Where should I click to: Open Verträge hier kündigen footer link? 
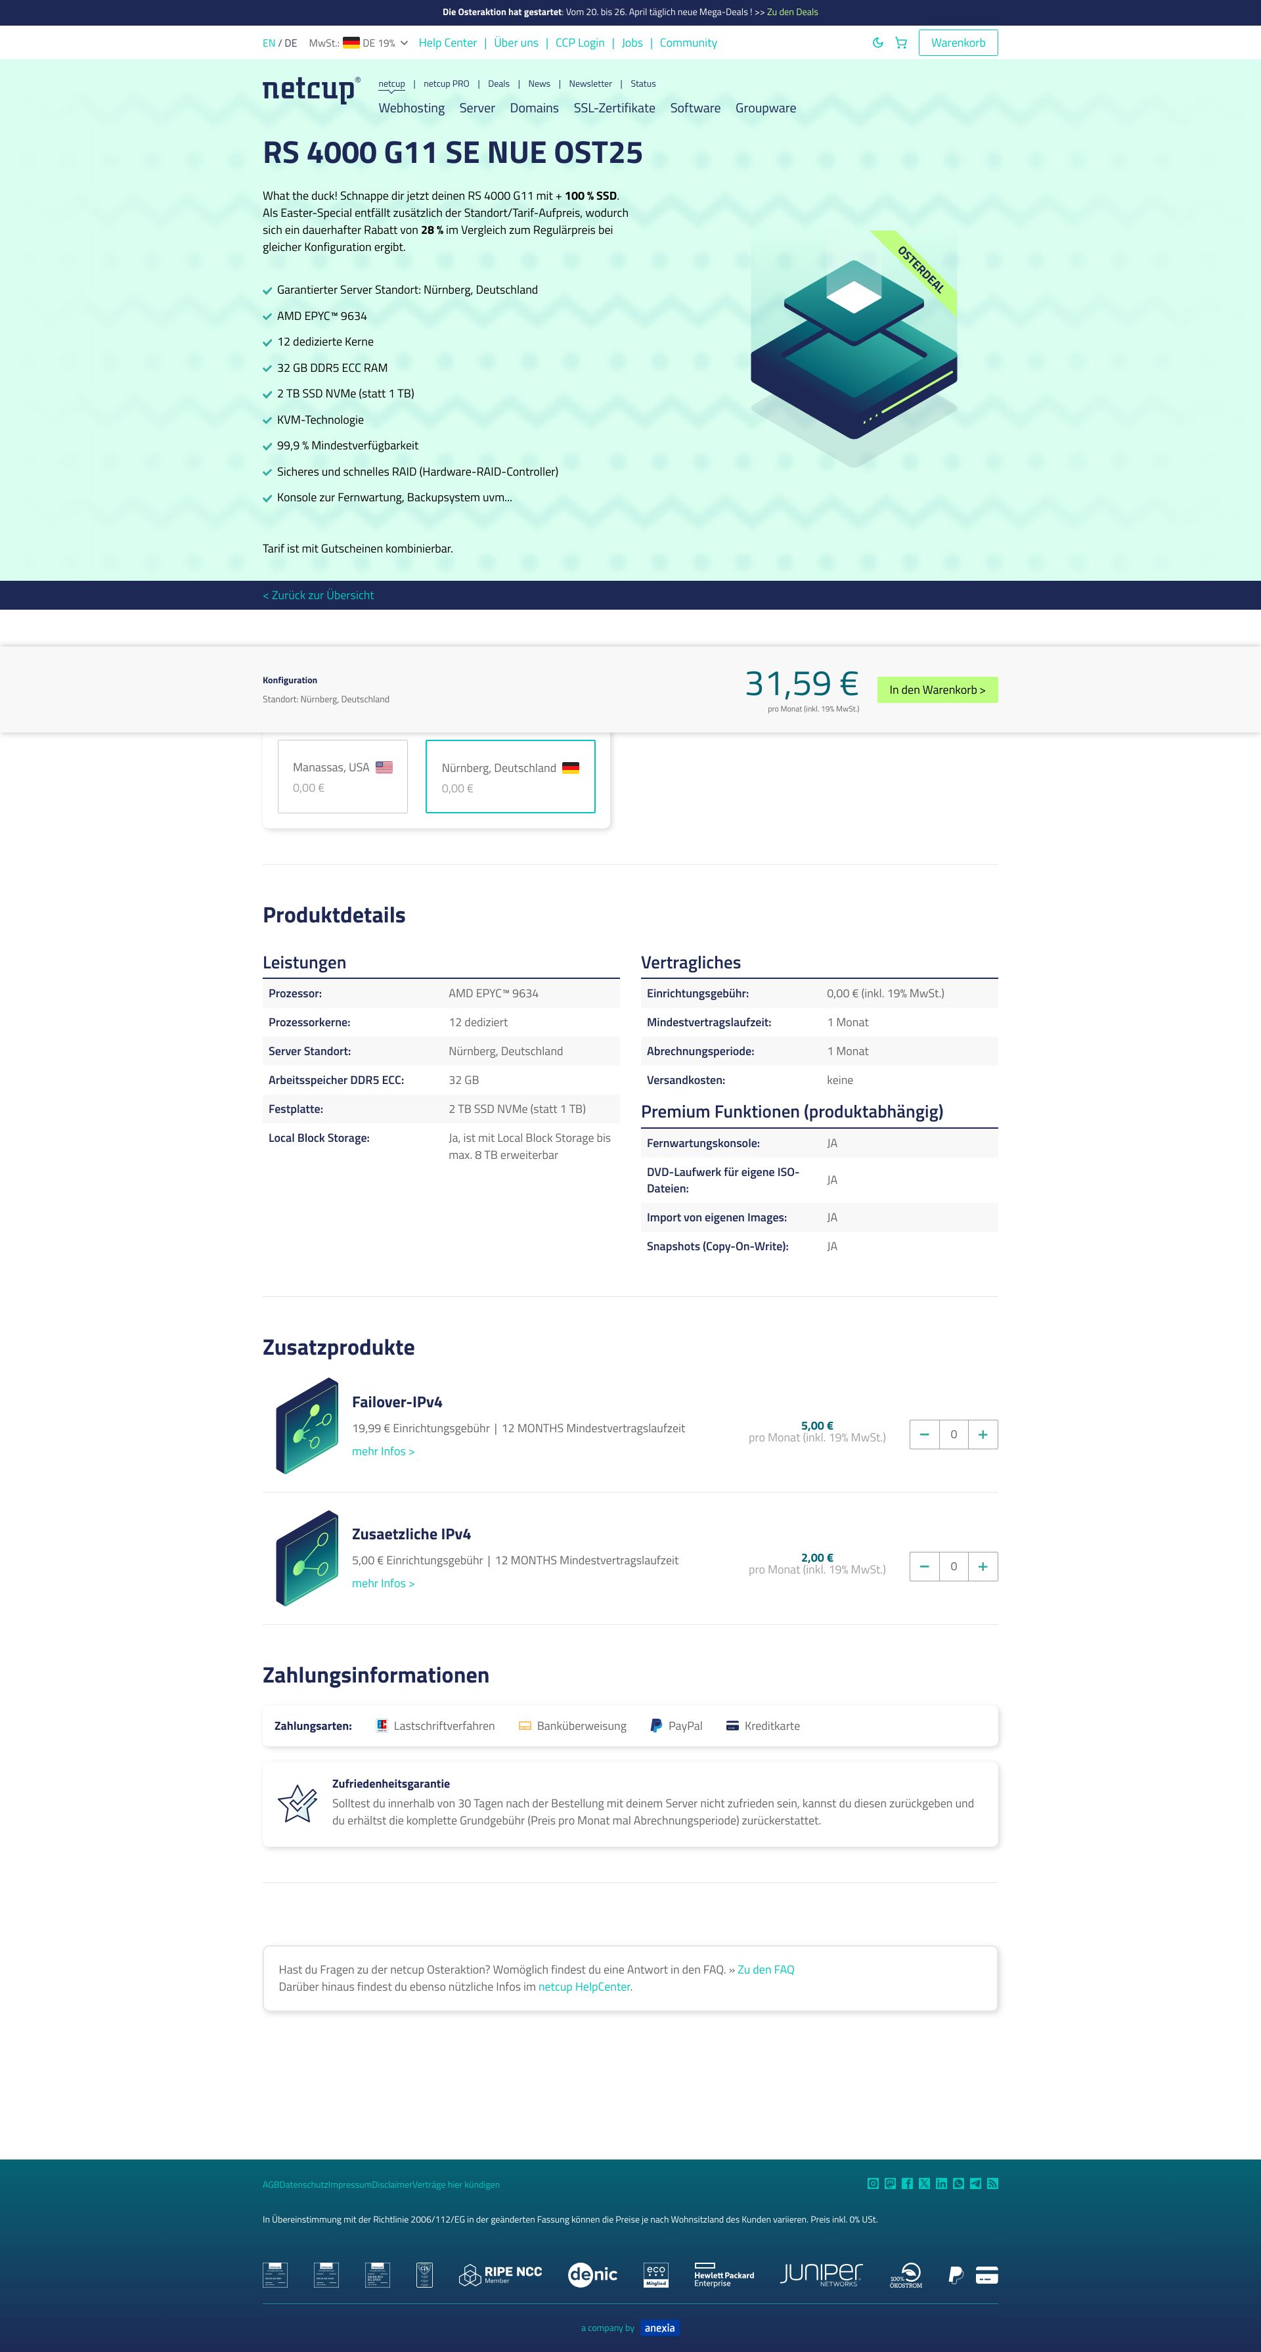[x=455, y=2185]
